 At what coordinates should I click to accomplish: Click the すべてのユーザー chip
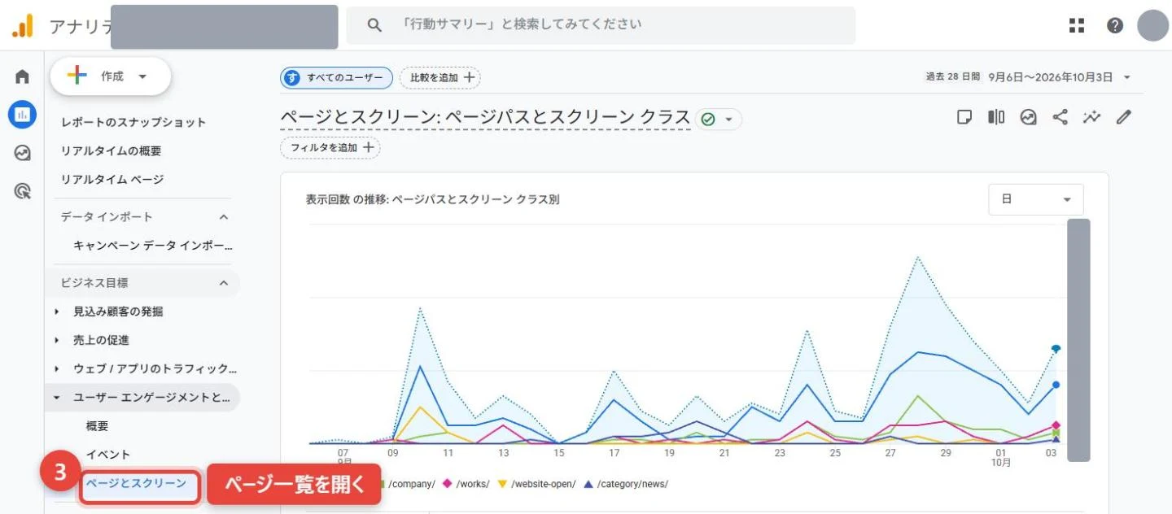[336, 77]
